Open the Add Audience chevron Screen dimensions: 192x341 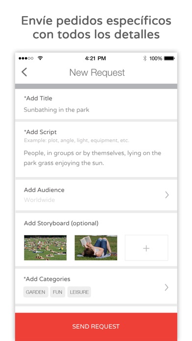pyautogui.click(x=167, y=195)
